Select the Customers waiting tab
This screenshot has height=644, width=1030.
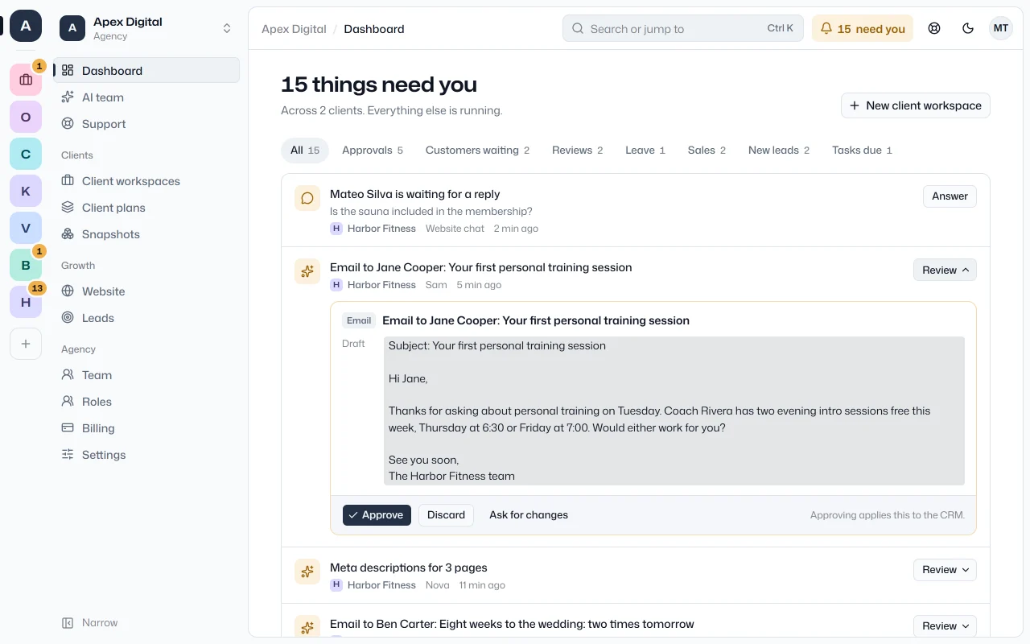pyautogui.click(x=477, y=150)
